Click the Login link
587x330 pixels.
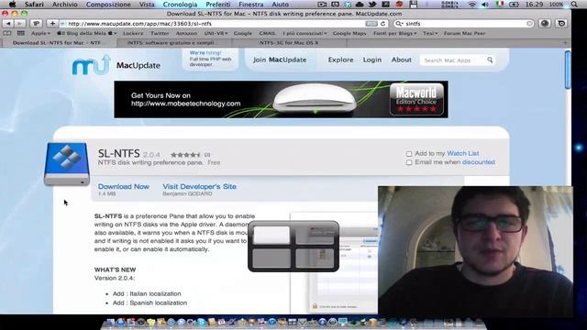pos(372,60)
